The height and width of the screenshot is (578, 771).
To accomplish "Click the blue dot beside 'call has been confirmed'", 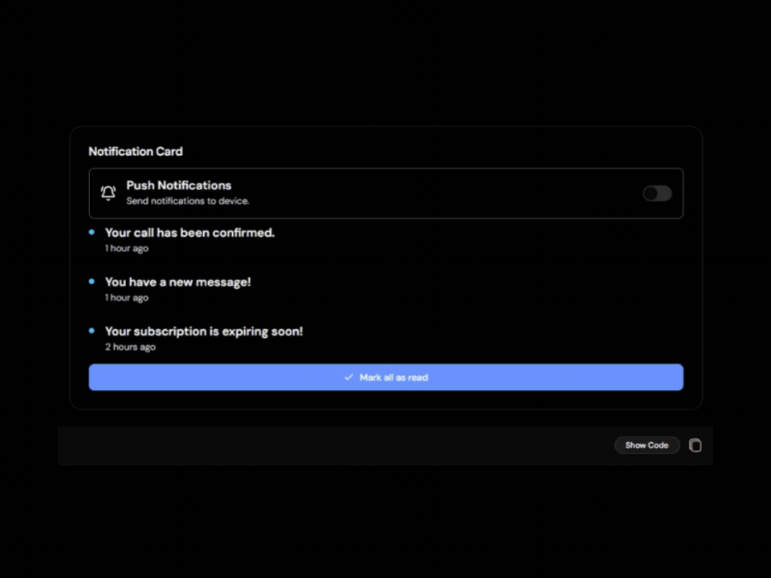I will (x=92, y=232).
